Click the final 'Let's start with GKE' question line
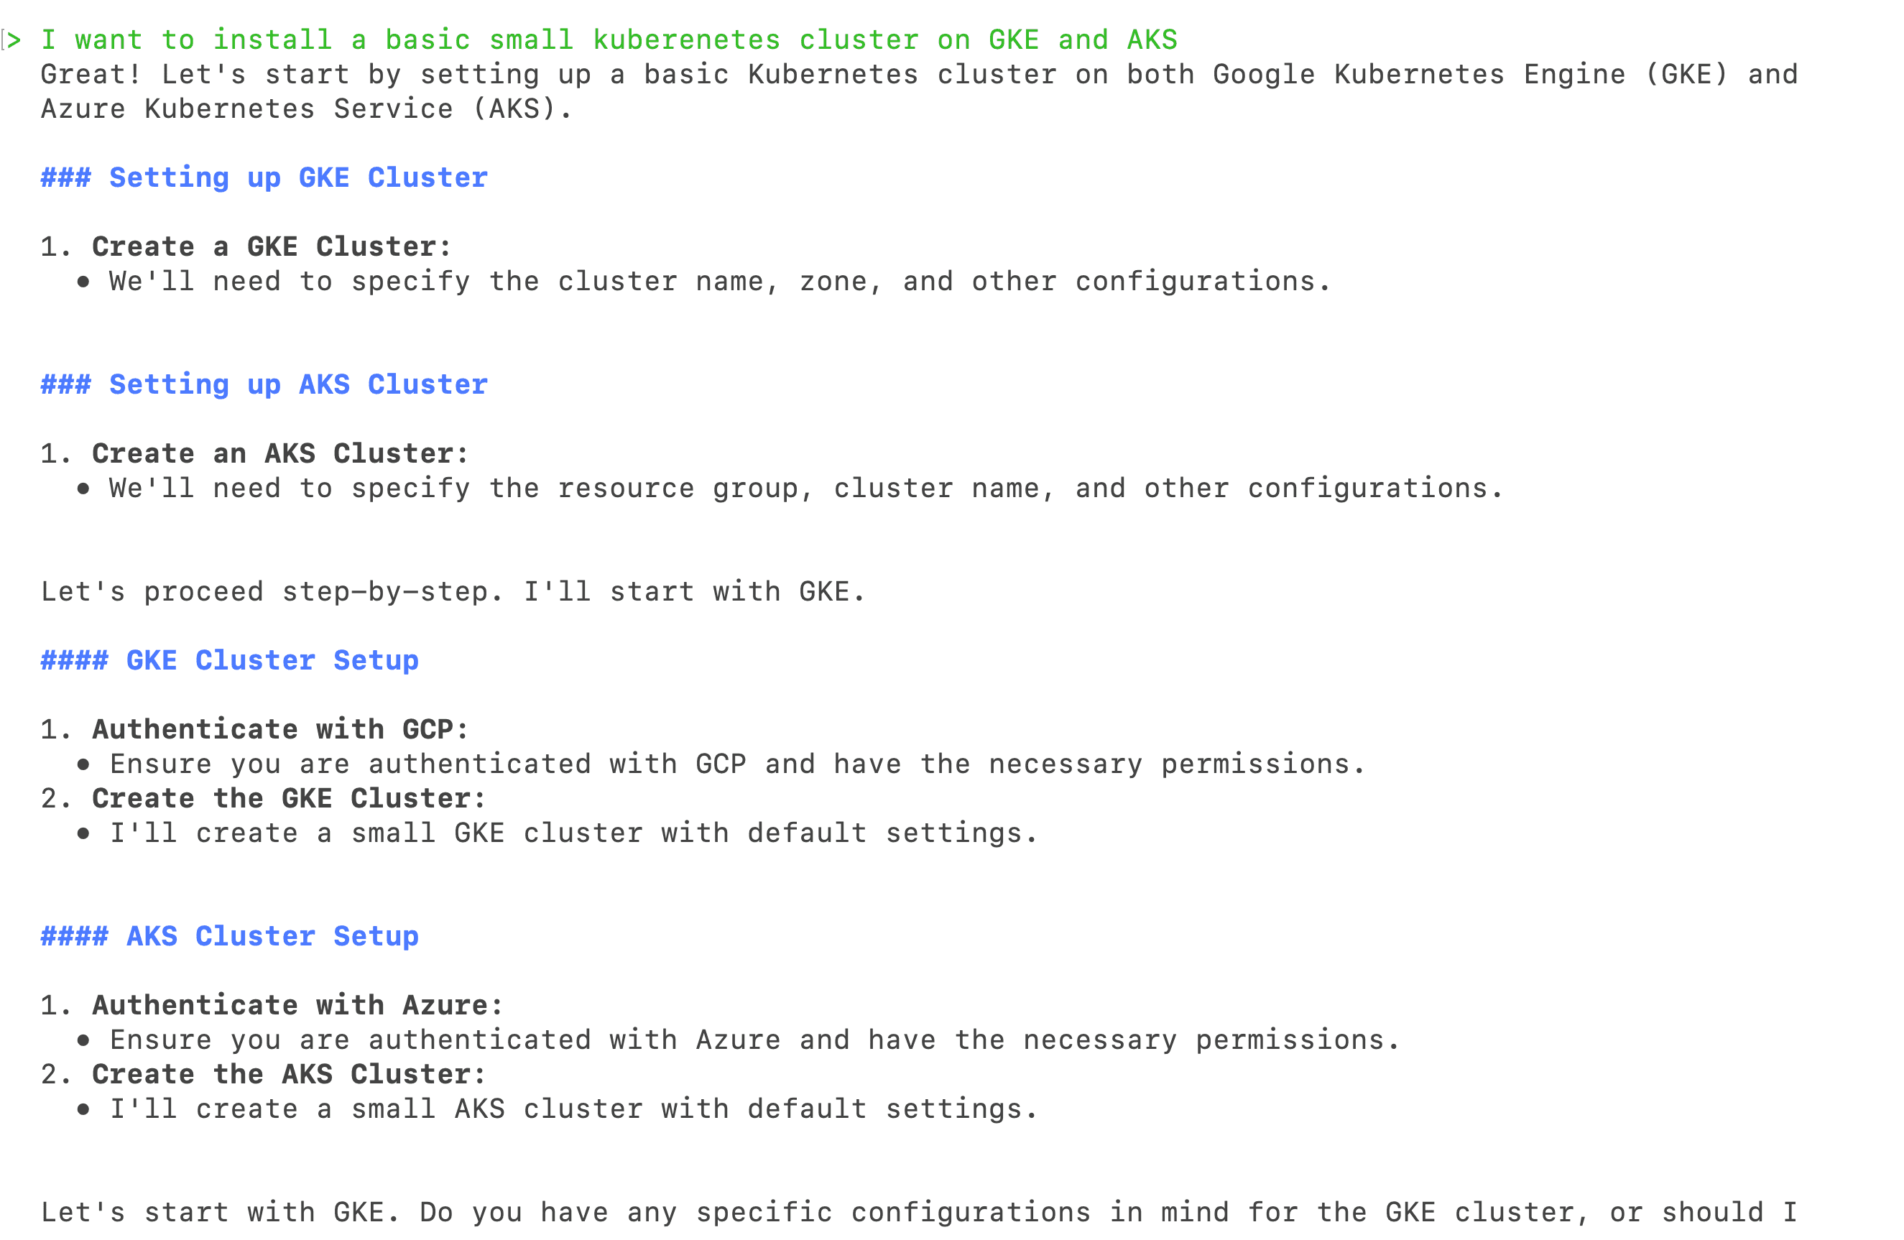This screenshot has height=1240, width=1904. pos(918,1213)
